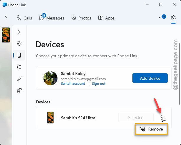The width and height of the screenshot is (181, 145).
Task: Open the Feedback icon in sidebar
Action: 19,91
